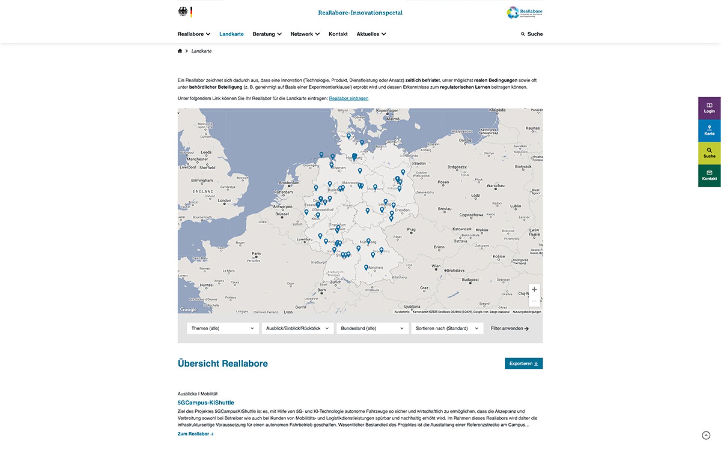Zoom out with the map minus button
Screen dimensions: 721x450
(x=534, y=301)
